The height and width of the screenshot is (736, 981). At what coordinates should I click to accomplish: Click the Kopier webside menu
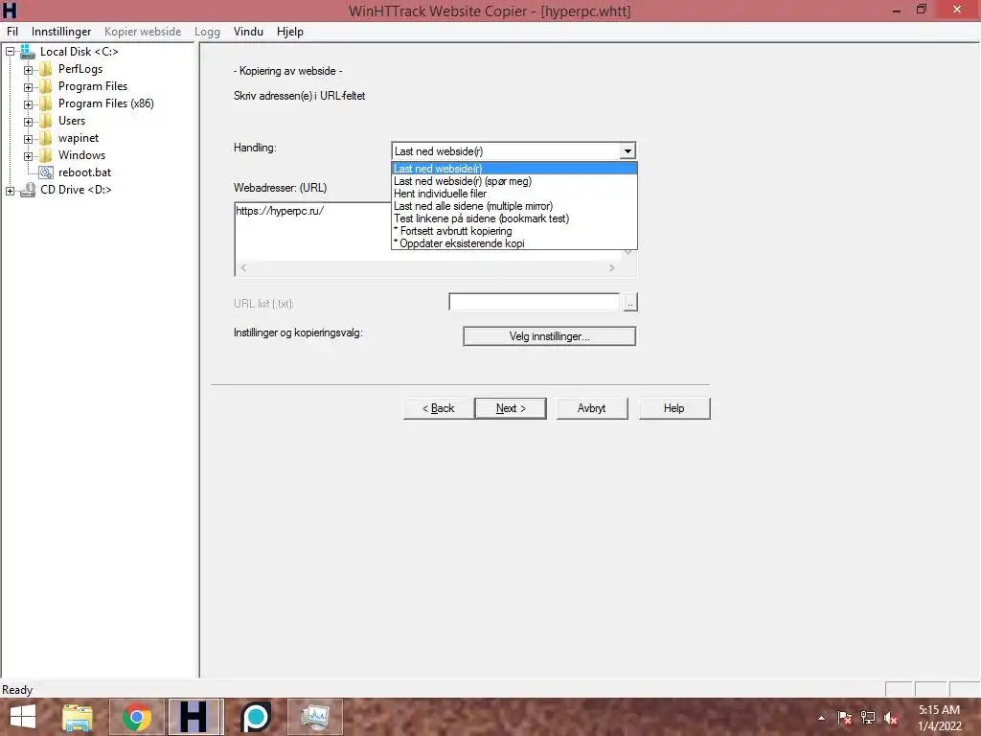click(143, 32)
